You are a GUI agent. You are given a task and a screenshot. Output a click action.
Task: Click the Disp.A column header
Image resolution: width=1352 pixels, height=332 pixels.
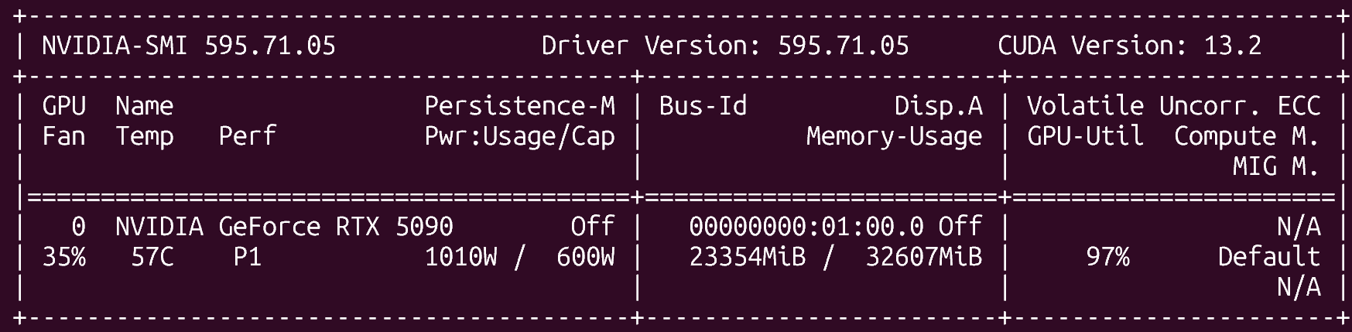tap(938, 106)
